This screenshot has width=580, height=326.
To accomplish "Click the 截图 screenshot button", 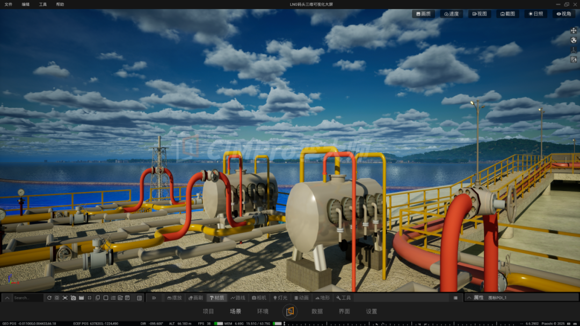I will point(508,13).
